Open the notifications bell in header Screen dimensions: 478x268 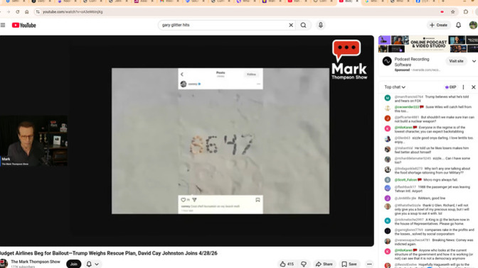click(x=458, y=26)
